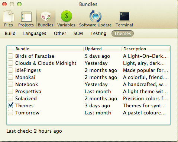Enable the Birds of Paradise bundle checkbox
Image resolution: width=178 pixels, height=142 pixels.
(x=10, y=56)
